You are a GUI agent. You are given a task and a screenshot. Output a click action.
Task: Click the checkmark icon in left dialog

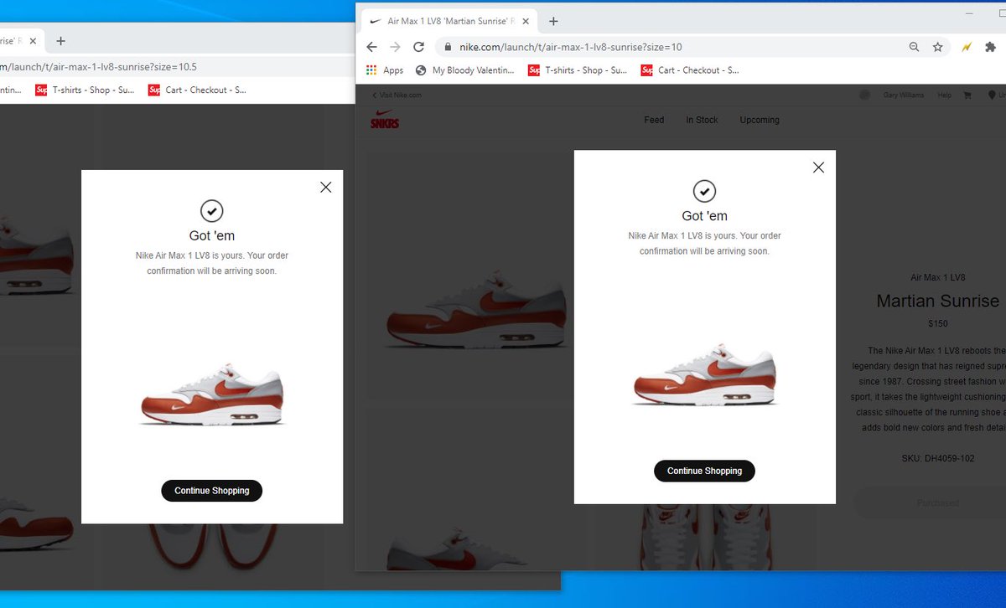point(211,211)
